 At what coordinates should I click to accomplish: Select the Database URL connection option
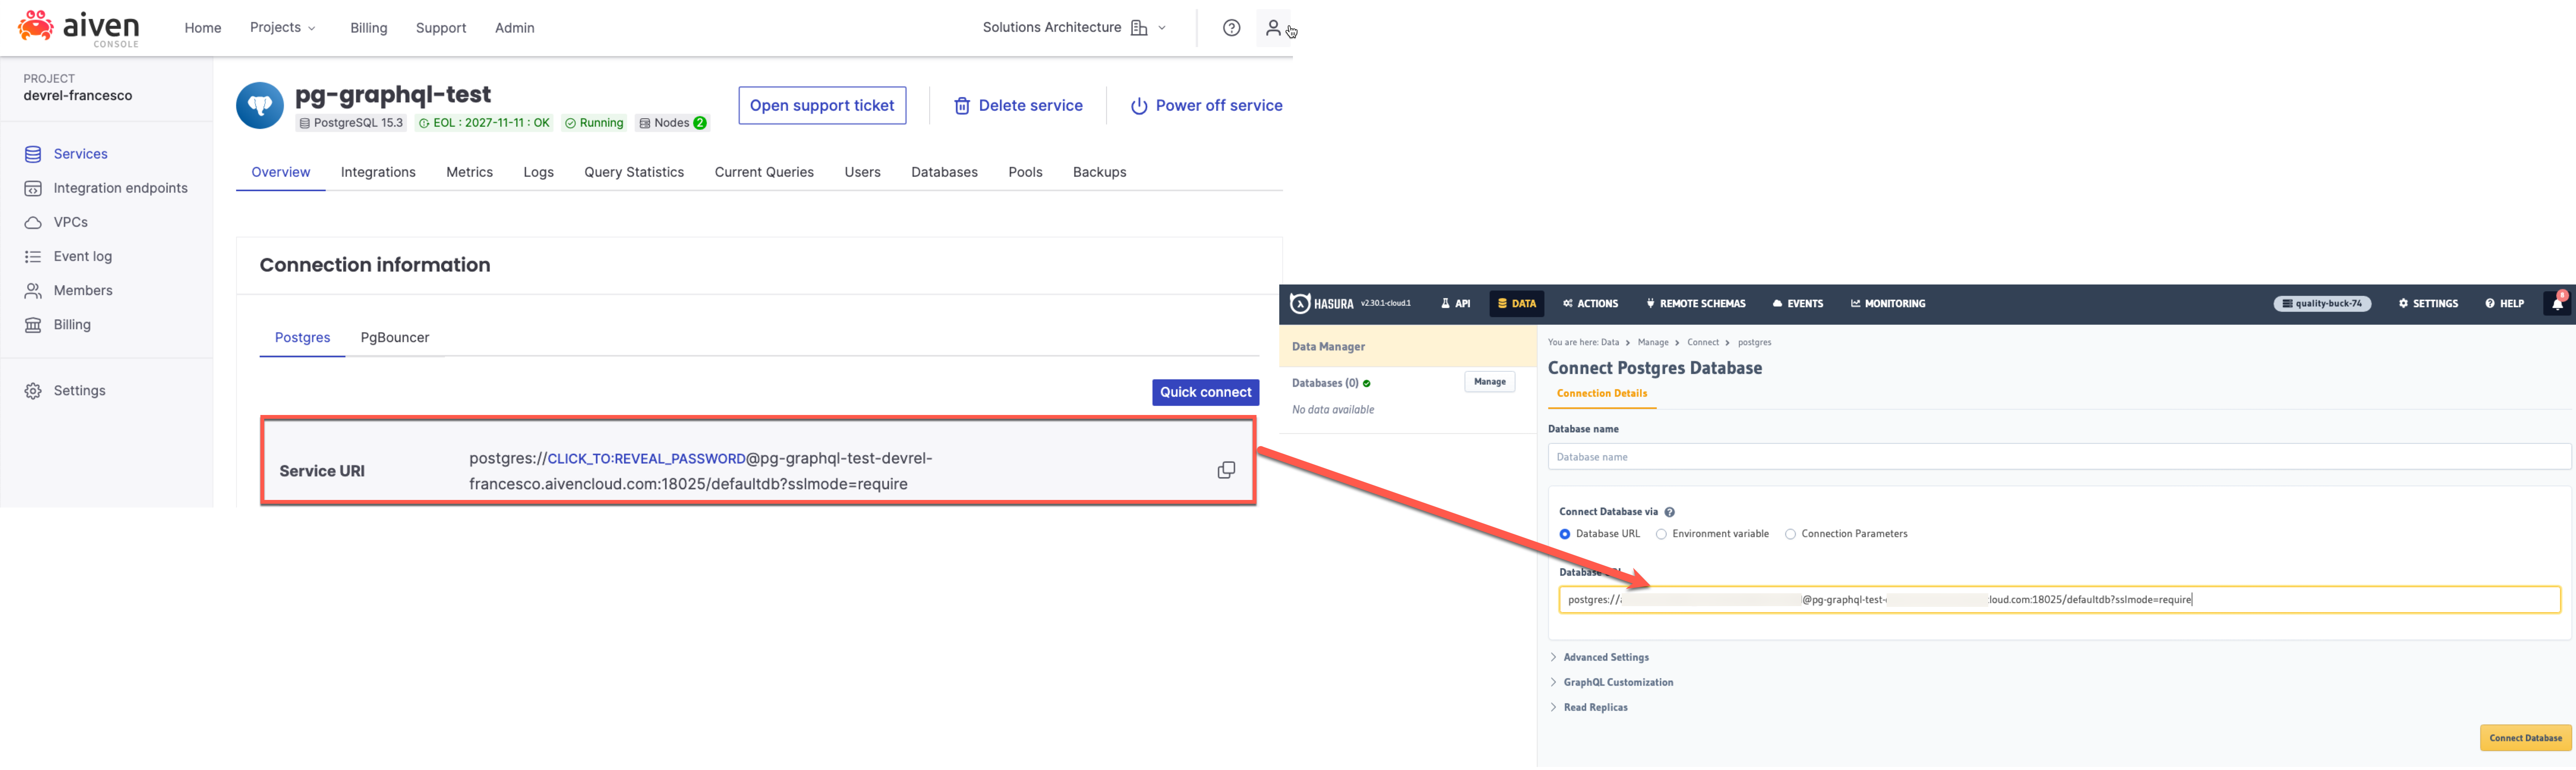coord(1566,533)
